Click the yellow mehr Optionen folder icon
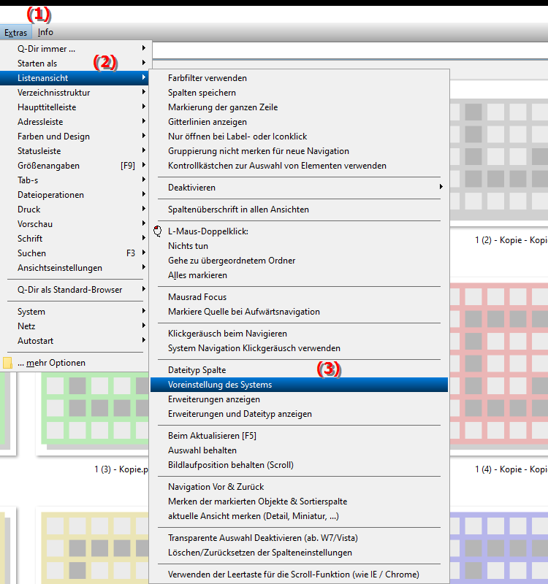The width and height of the screenshot is (548, 584). tap(7, 363)
